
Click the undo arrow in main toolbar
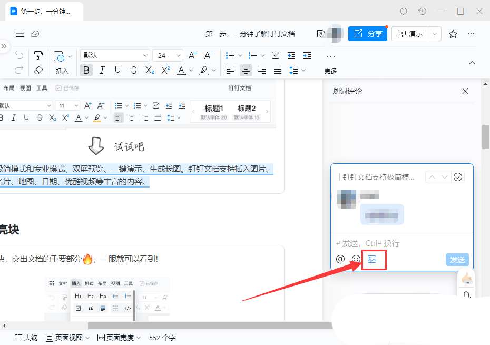[x=19, y=55]
